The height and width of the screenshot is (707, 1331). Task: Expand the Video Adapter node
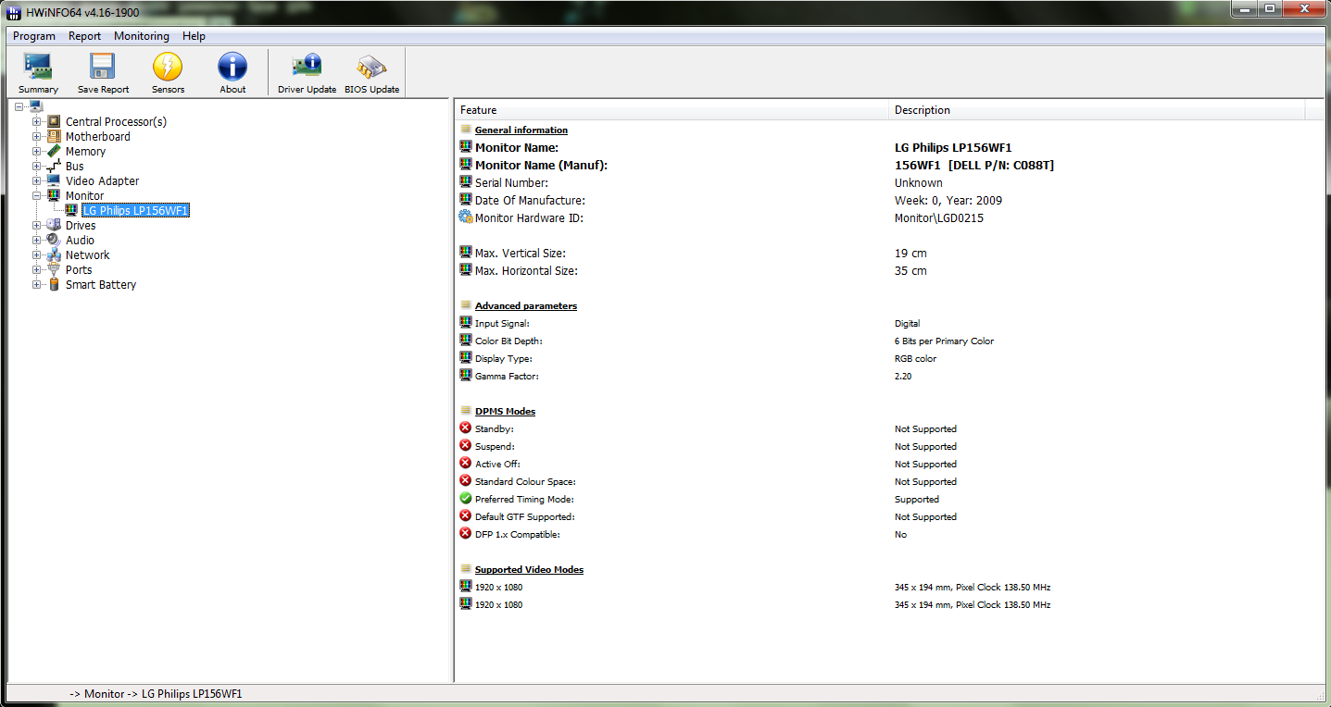[37, 180]
